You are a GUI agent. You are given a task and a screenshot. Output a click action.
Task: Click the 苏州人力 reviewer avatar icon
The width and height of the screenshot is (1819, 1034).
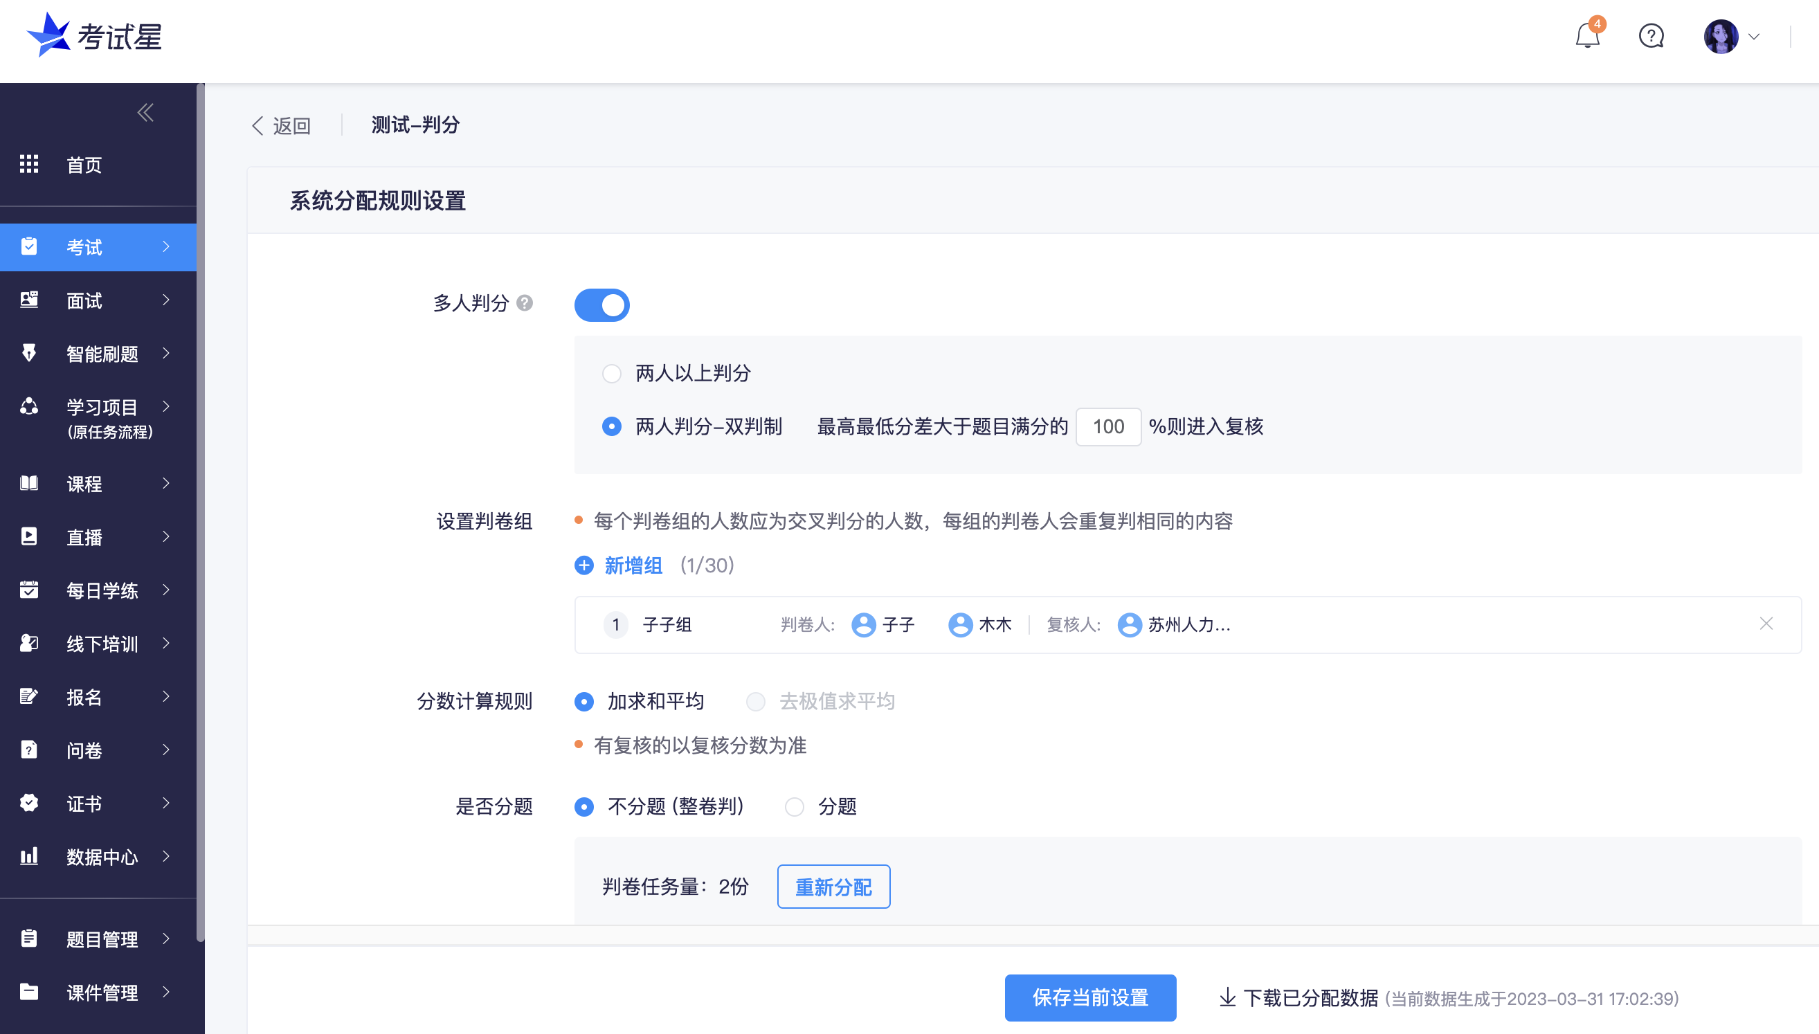(x=1129, y=625)
